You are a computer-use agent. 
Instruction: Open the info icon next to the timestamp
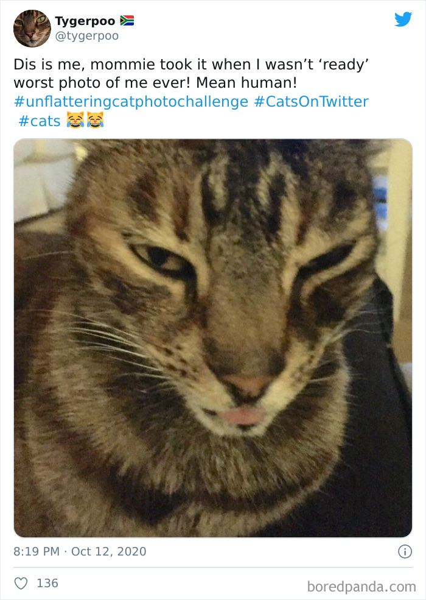click(406, 552)
